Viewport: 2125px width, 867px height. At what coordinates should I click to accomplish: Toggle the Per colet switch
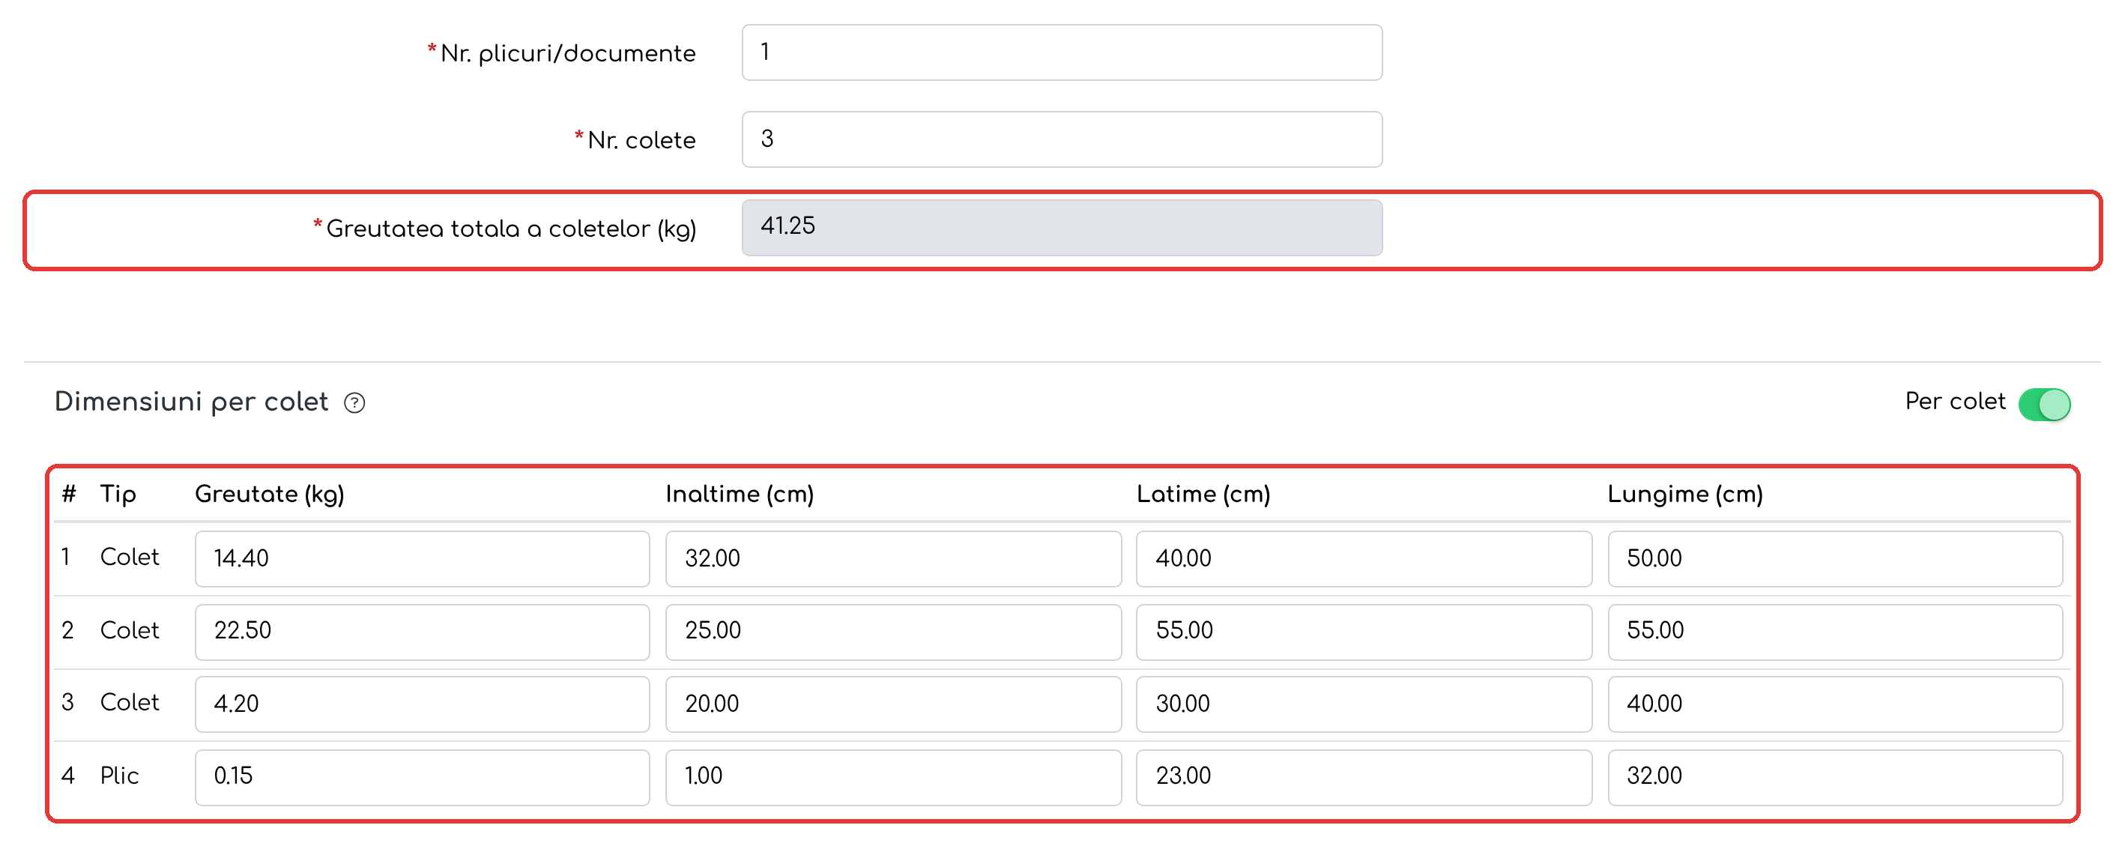click(2044, 404)
